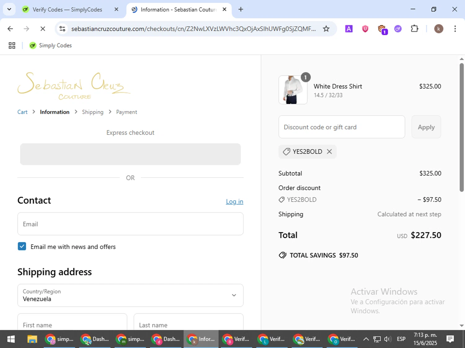Viewport: 465px width, 348px height.
Task: Click the Apply discount button
Action: pyautogui.click(x=426, y=127)
